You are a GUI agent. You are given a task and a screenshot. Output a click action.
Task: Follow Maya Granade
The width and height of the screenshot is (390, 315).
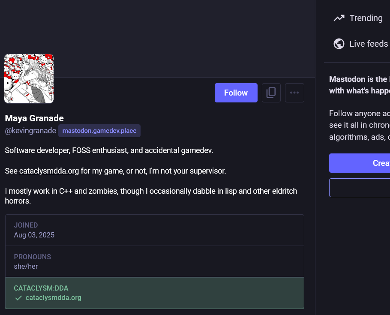(236, 93)
